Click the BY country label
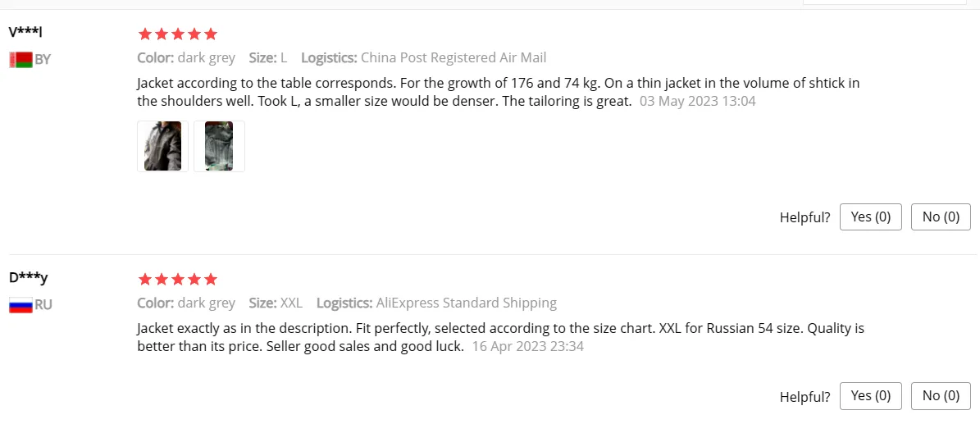Screen dimensions: 980x424 pos(43,60)
